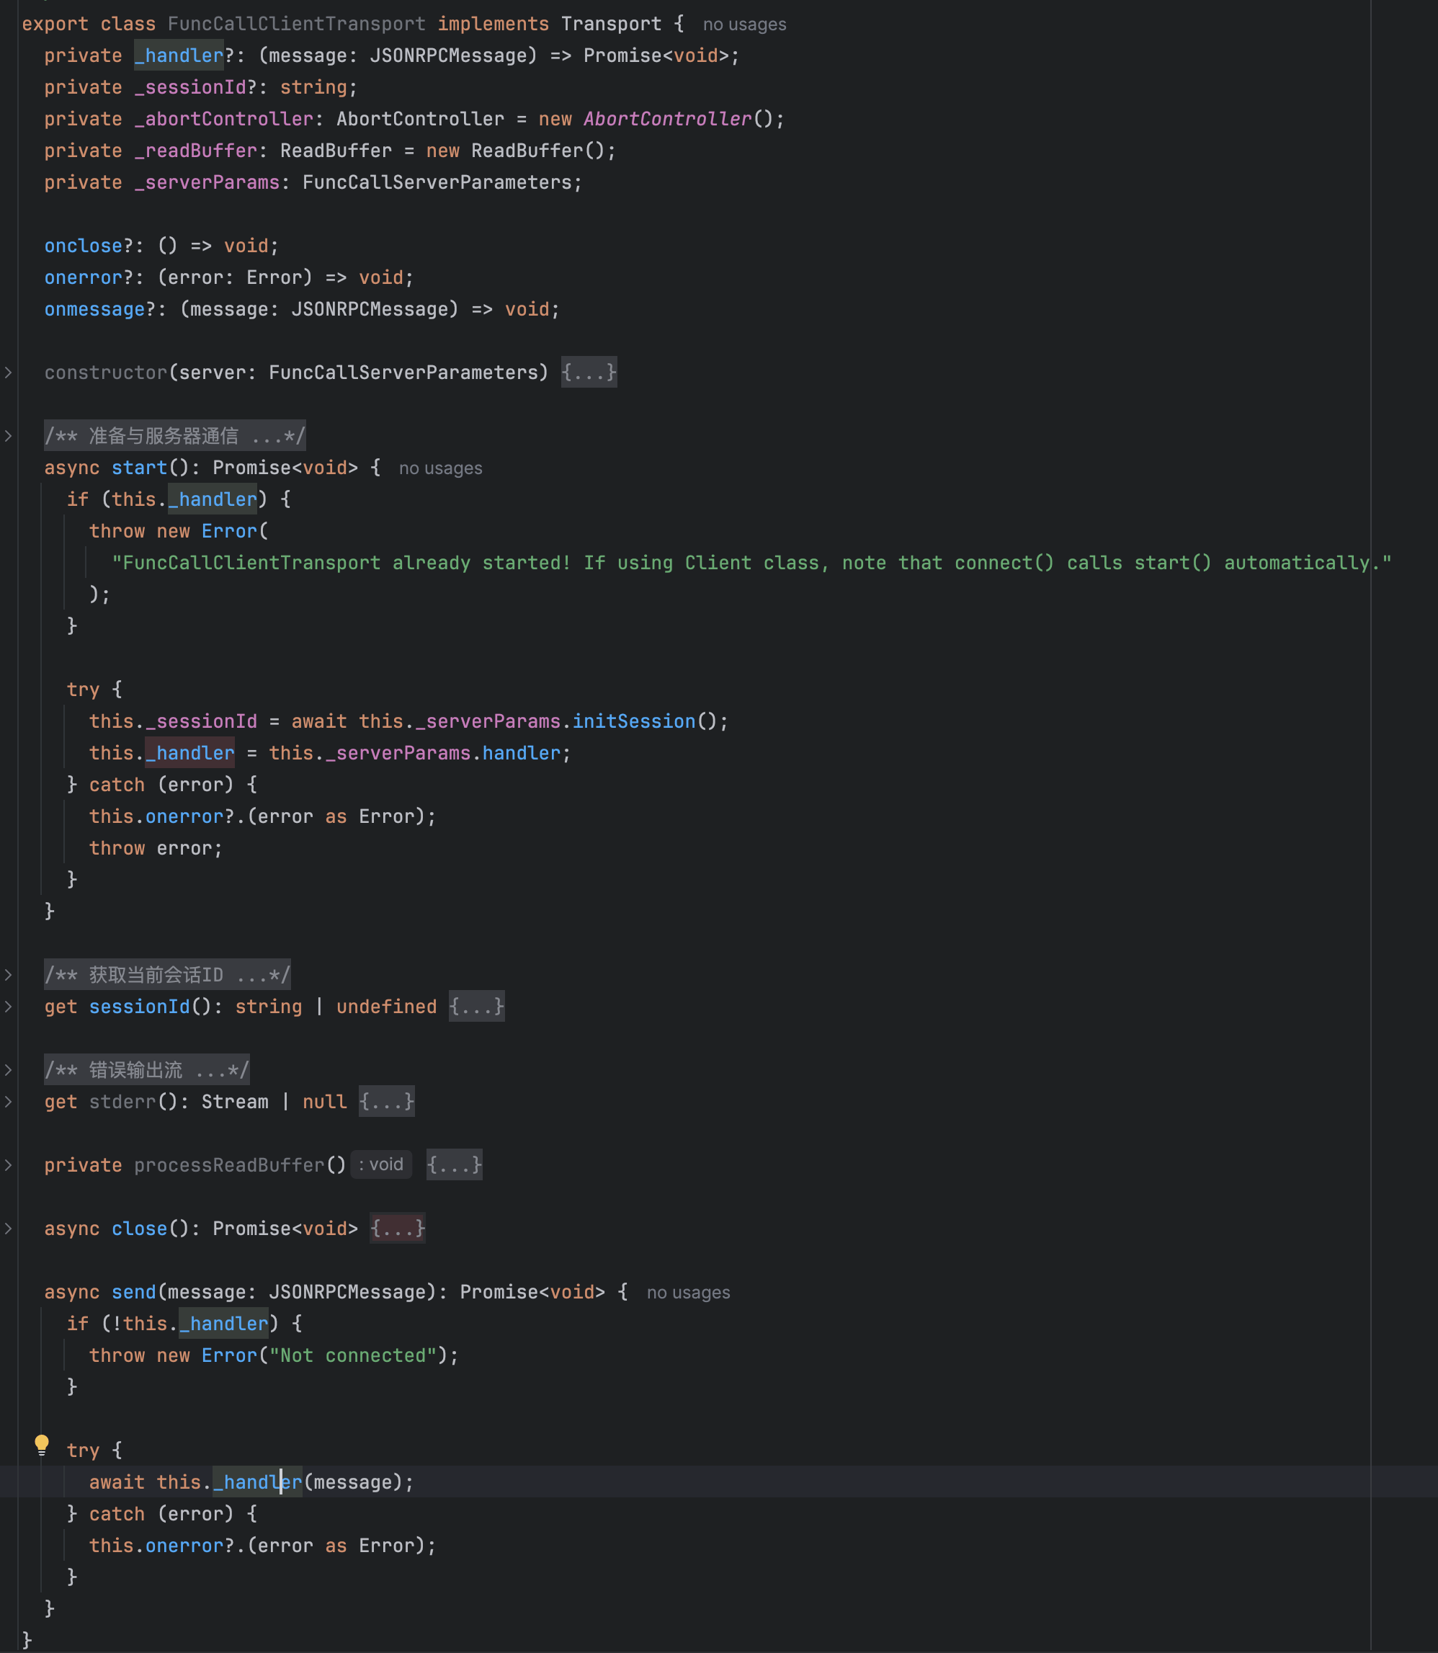Expand the close method folded body
Image resolution: width=1438 pixels, height=1653 pixels.
[398, 1229]
